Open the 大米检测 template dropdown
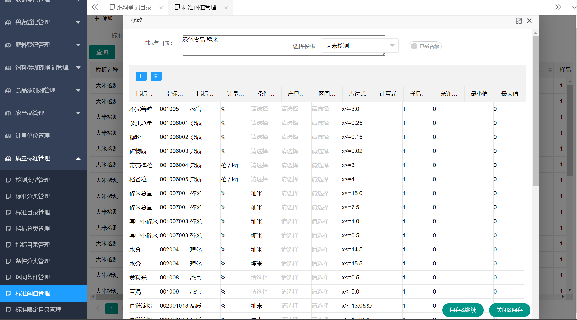The image size is (577, 320). (x=360, y=46)
